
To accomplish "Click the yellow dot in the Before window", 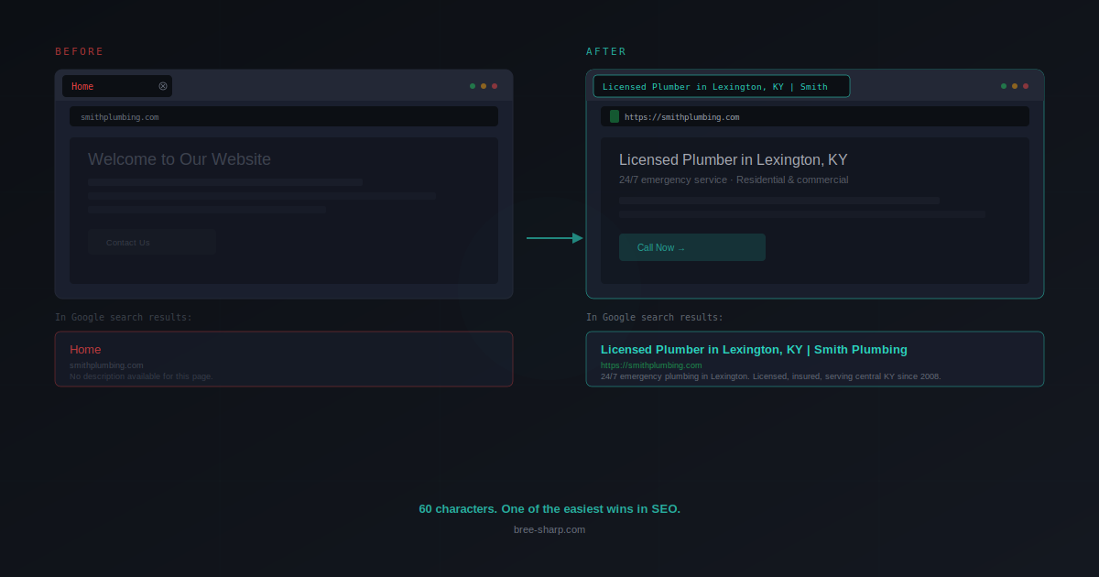I will tap(484, 86).
